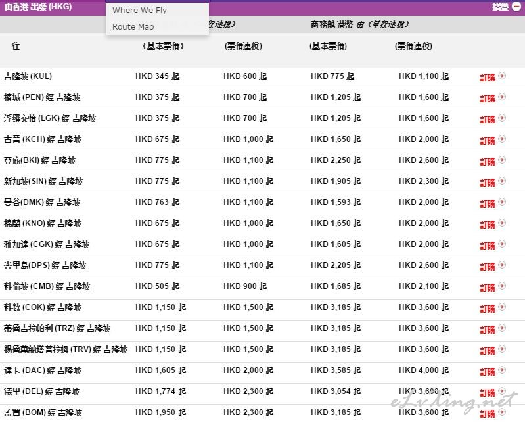
Task: Click the HKD 505 base fare cell
Action: (157, 286)
